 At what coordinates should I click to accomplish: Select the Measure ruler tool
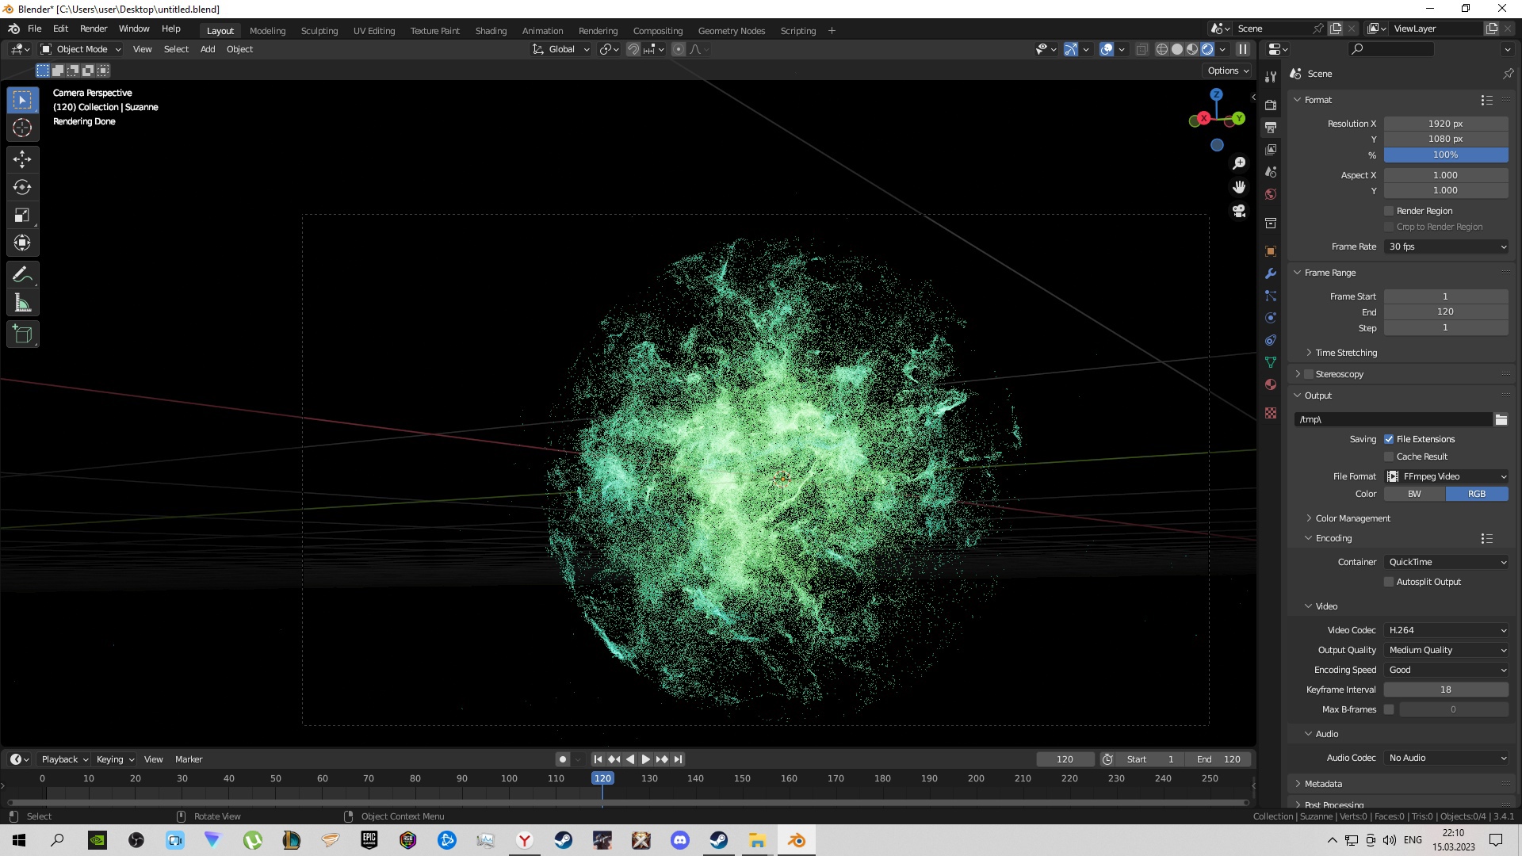click(22, 303)
